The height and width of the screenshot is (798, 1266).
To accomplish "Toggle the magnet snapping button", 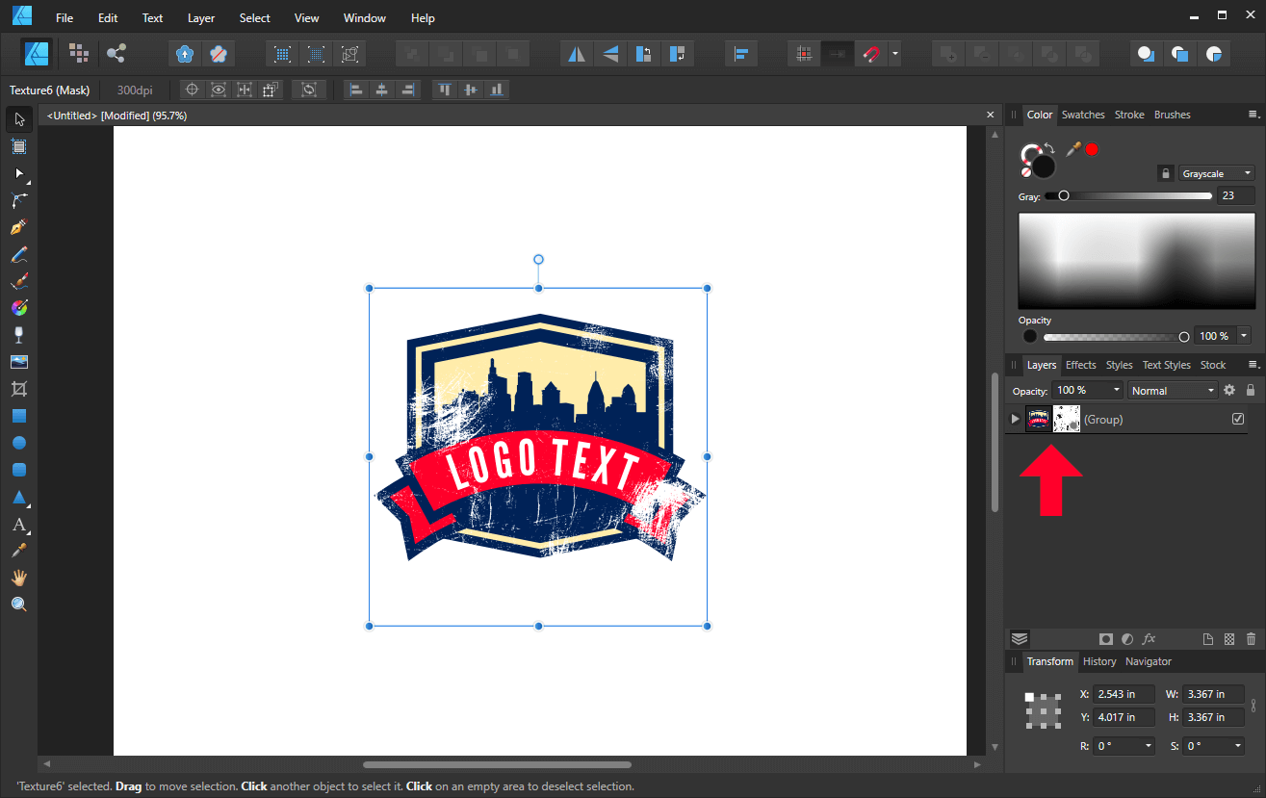I will pos(871,54).
